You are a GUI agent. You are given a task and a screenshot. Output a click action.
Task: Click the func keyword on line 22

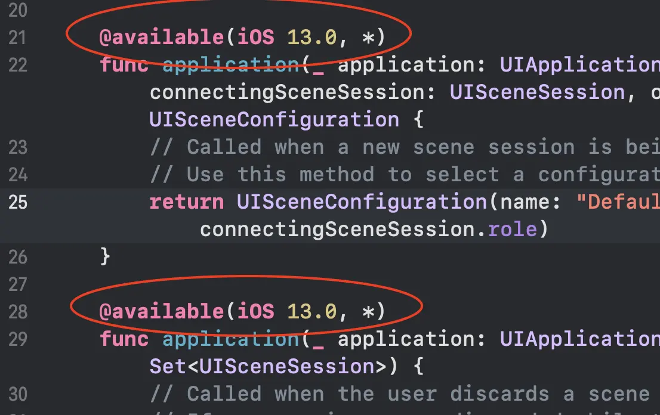click(x=124, y=65)
